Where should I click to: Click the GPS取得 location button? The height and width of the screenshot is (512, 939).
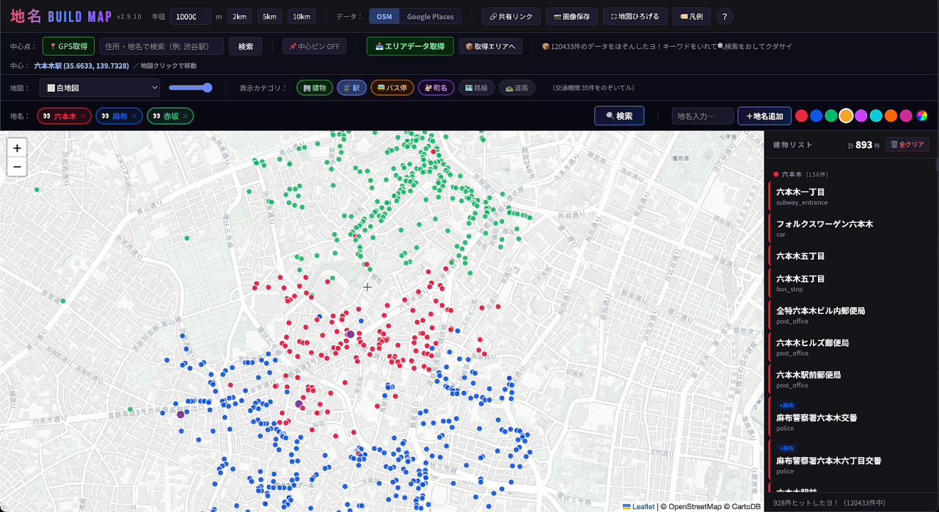pyautogui.click(x=69, y=46)
